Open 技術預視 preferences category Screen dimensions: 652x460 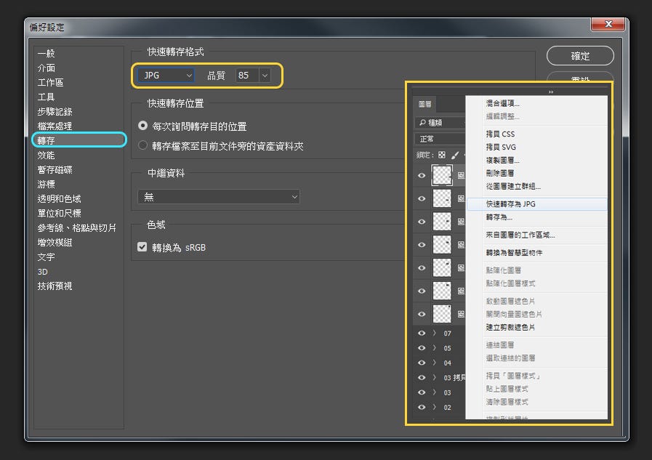[55, 286]
